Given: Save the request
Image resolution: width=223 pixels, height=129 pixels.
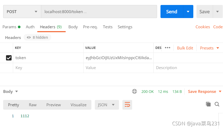Looking at the screenshot, I should pyautogui.click(x=205, y=12).
